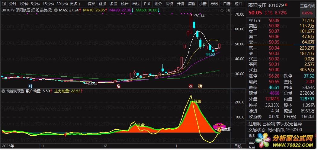318x150 pixels.
Task: Click the 同资 toolbar button
Action: (169, 4)
